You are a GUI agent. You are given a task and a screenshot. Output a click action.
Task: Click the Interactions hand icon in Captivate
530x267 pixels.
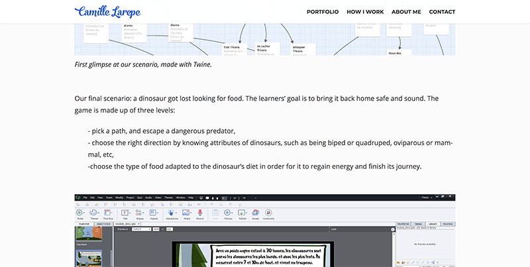click(171, 213)
